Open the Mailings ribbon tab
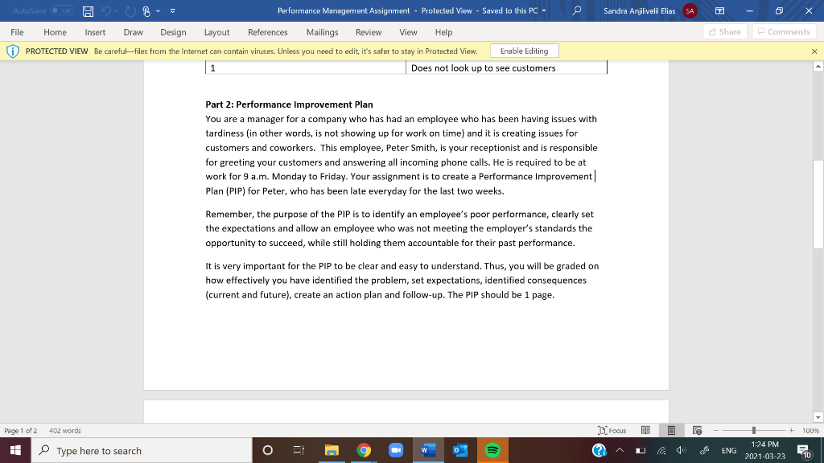Viewport: 824px width, 463px height. (x=322, y=32)
